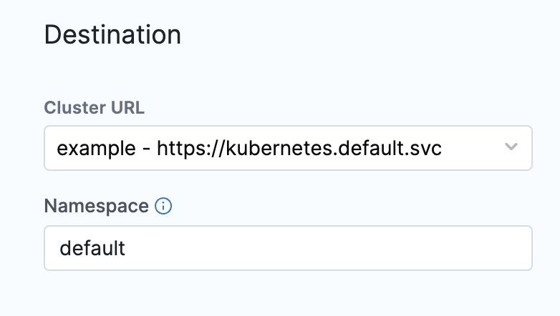Screen dimensions: 560x316
Task: Toggle the cluster list via down chevron
Action: click(511, 147)
